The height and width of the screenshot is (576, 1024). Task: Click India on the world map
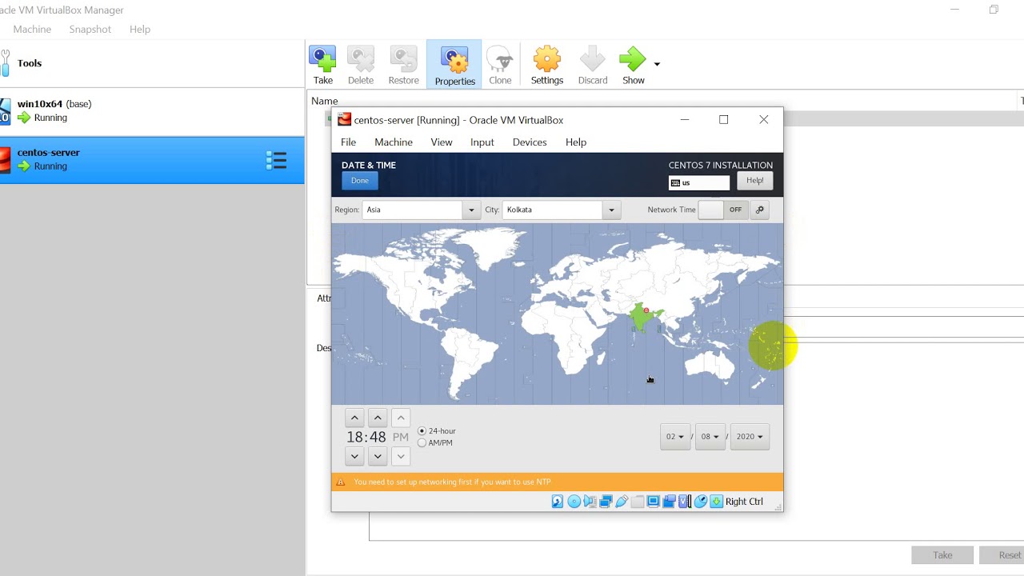(x=641, y=317)
